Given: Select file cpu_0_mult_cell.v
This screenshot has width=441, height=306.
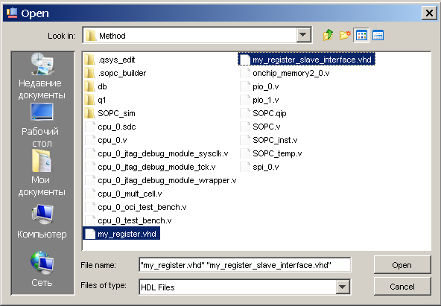Looking at the screenshot, I should coord(130,194).
